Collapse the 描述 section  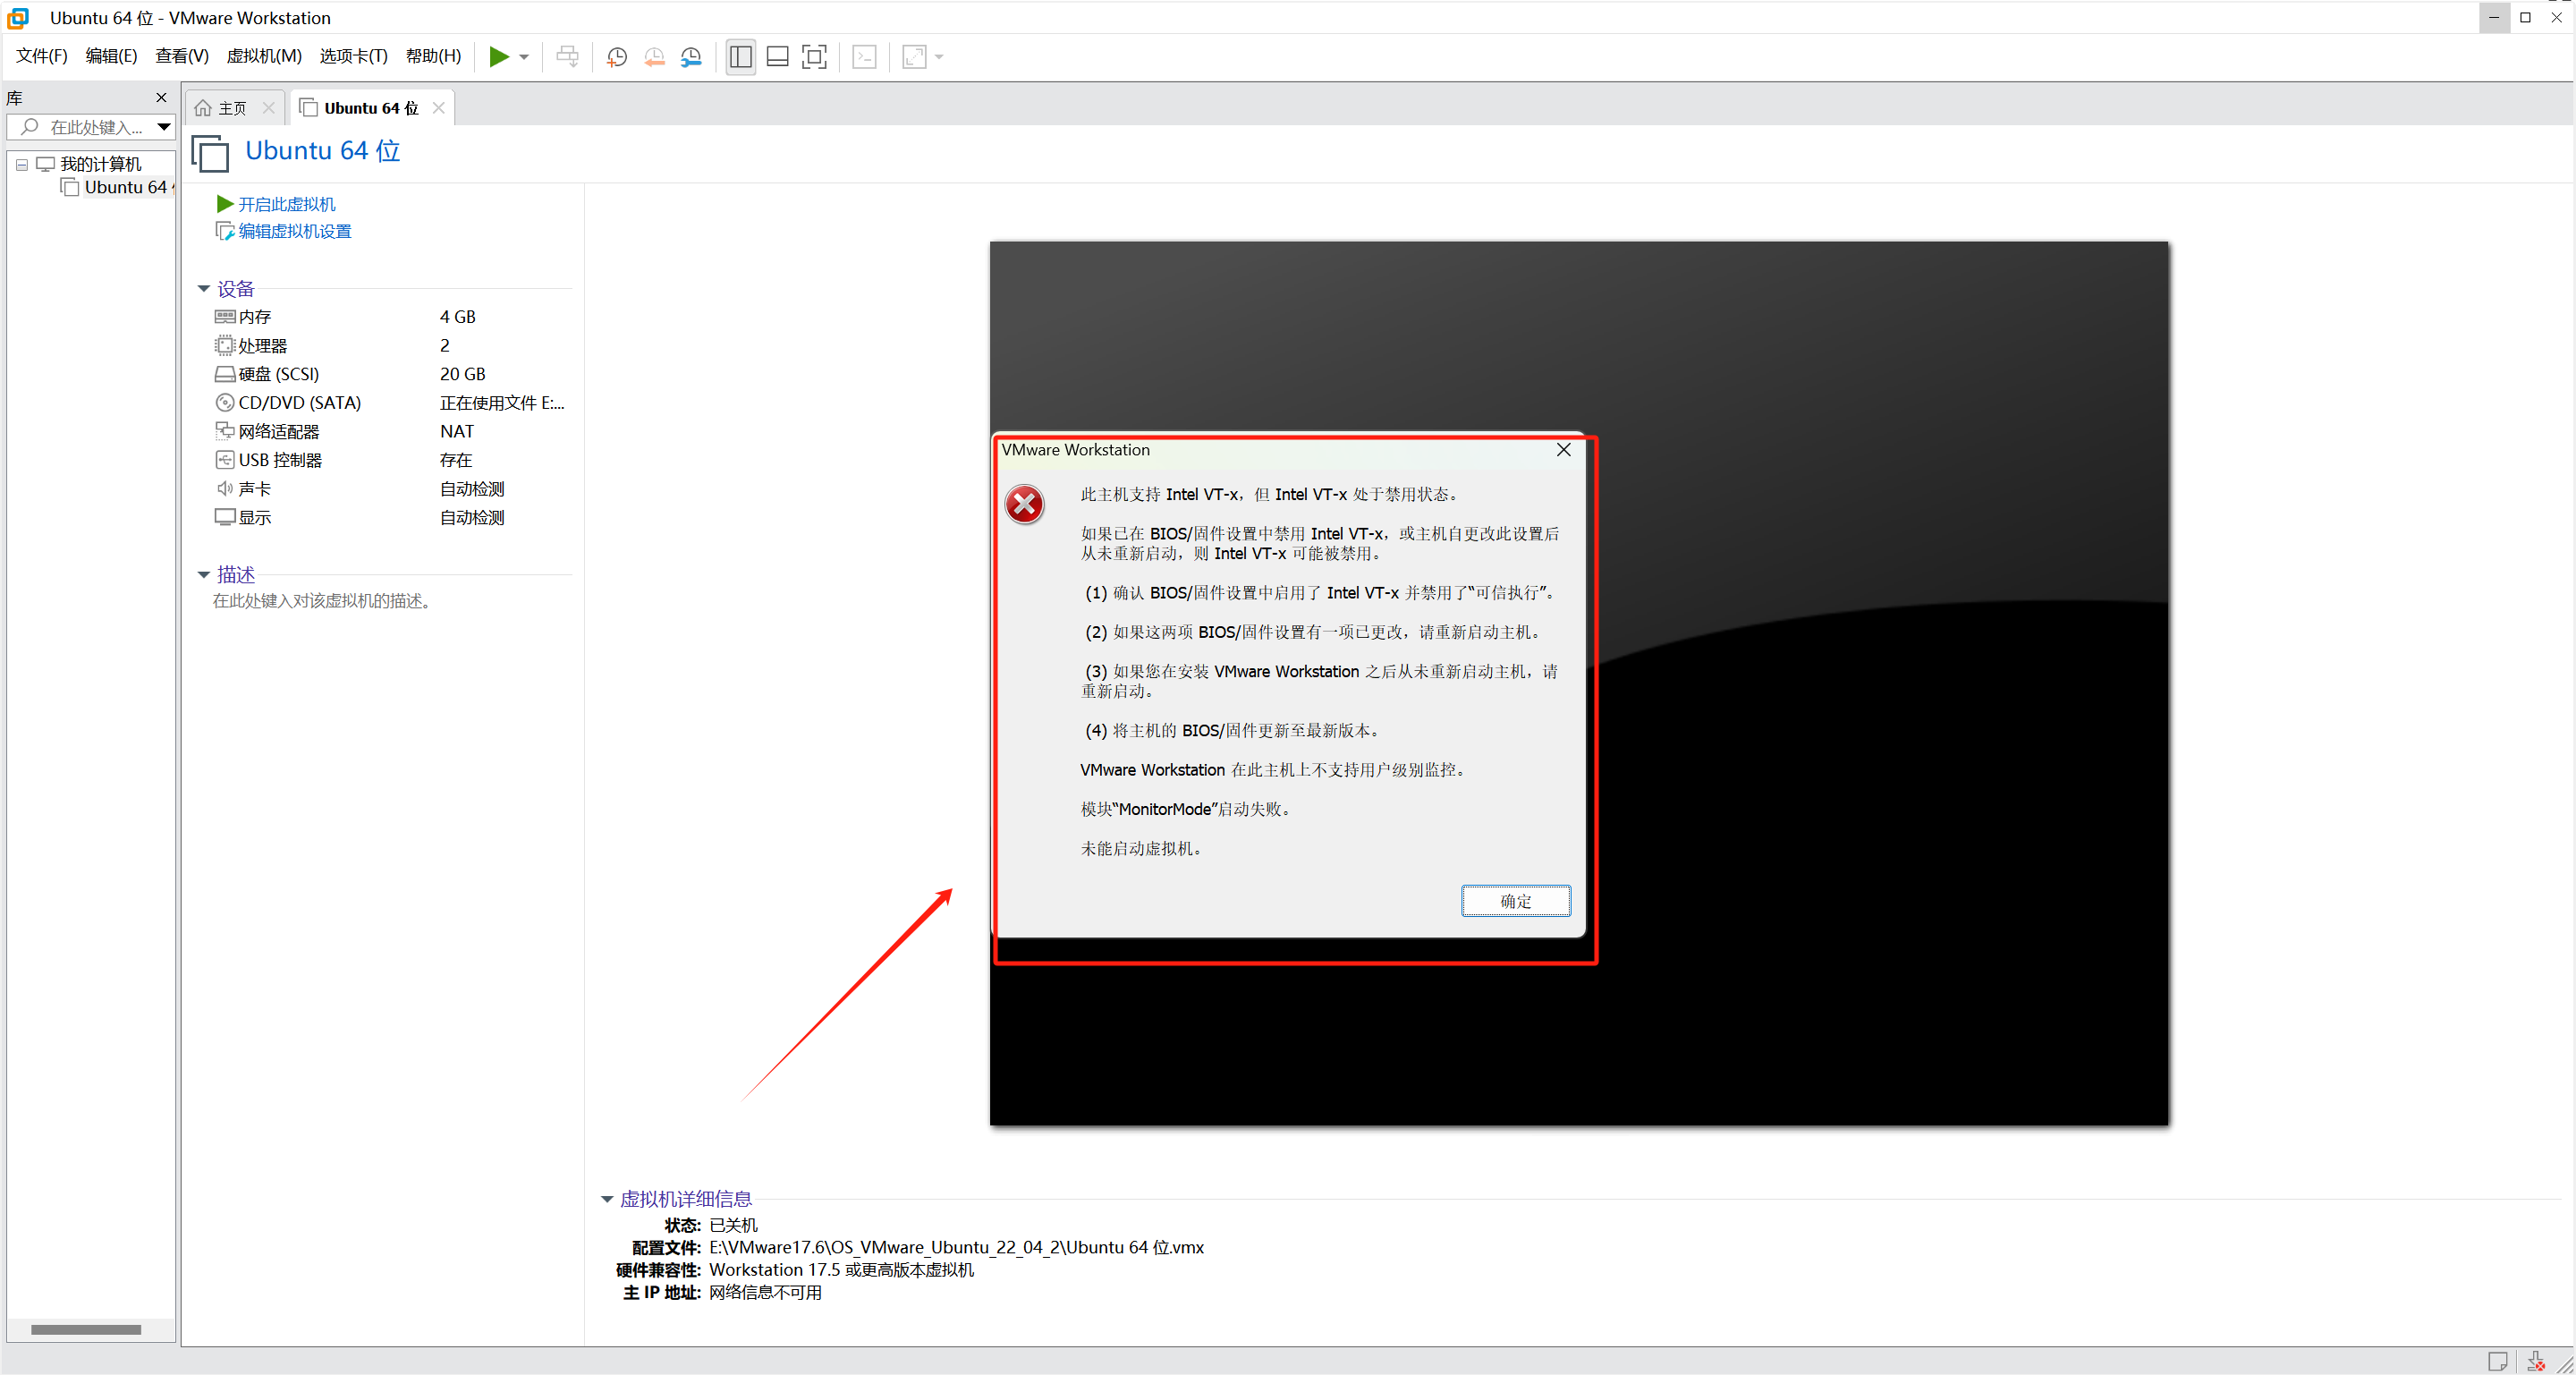203,575
